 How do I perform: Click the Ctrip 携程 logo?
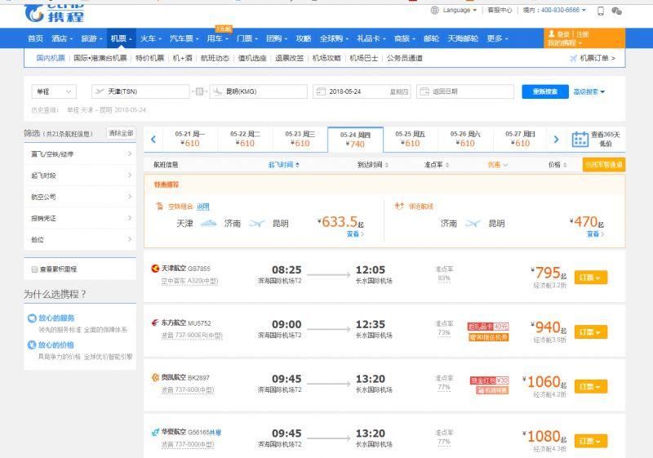(54, 13)
